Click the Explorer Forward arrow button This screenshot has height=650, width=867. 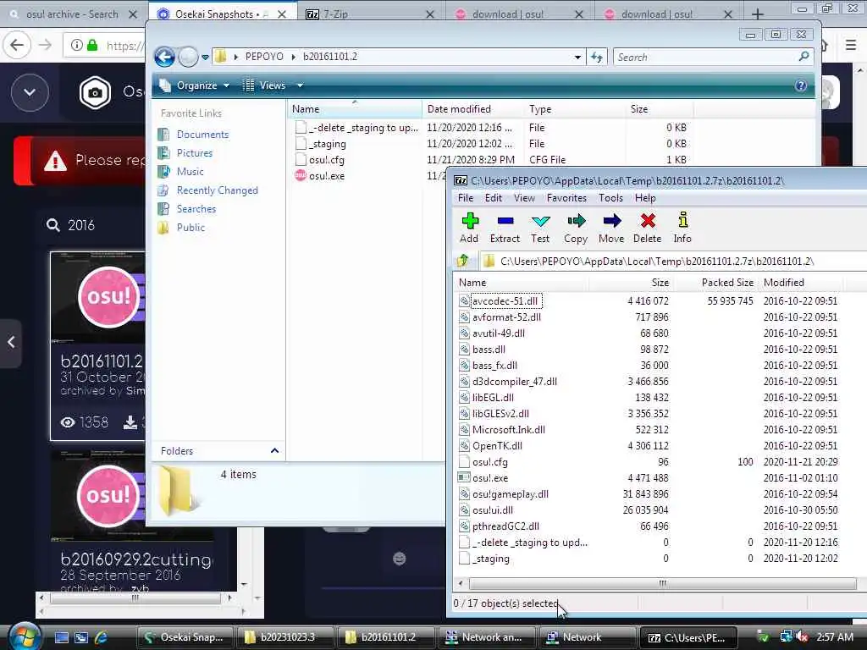pos(188,57)
